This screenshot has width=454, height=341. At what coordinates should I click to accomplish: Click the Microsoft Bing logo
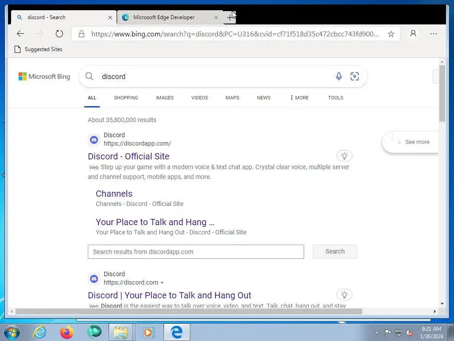tap(44, 76)
